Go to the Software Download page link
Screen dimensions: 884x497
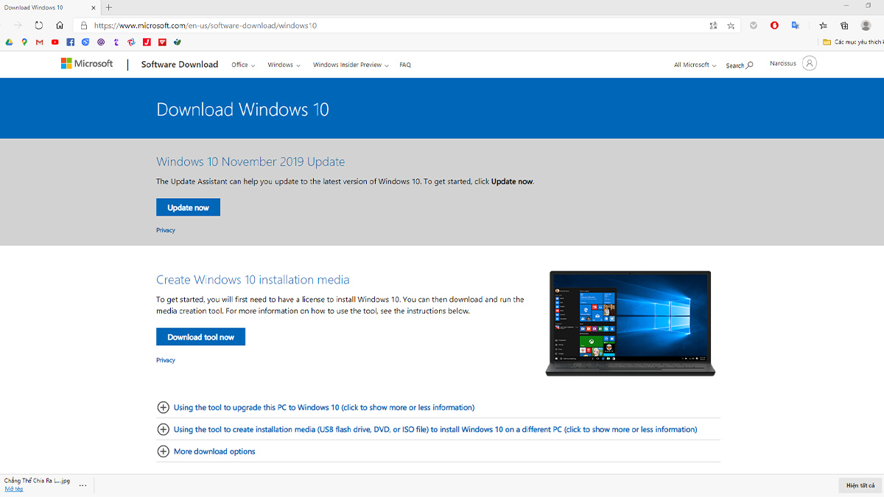[x=180, y=64]
